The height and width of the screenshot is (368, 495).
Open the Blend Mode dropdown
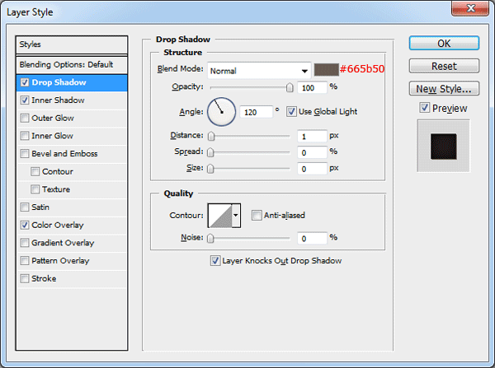pos(259,71)
